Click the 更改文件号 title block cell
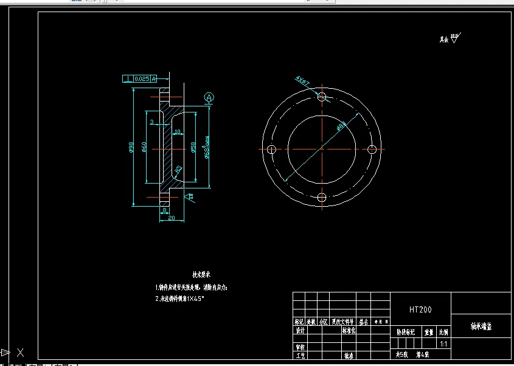514x366 pixels. pos(342,322)
